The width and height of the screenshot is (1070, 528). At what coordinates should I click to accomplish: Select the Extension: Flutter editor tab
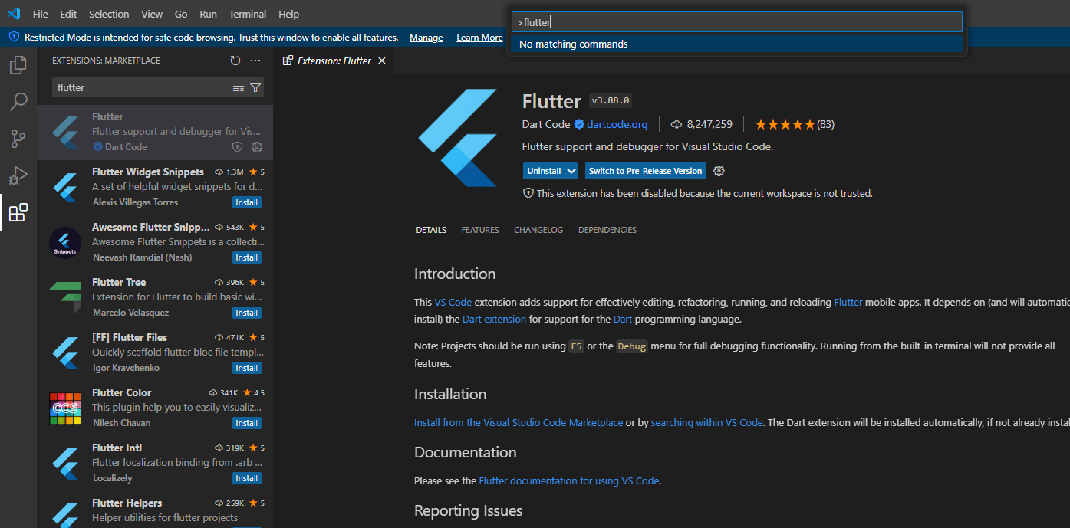[334, 61]
